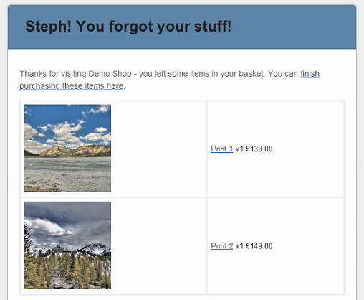The height and width of the screenshot is (300, 364).
Task: Click the £149.00 price text
Action: pos(259,246)
